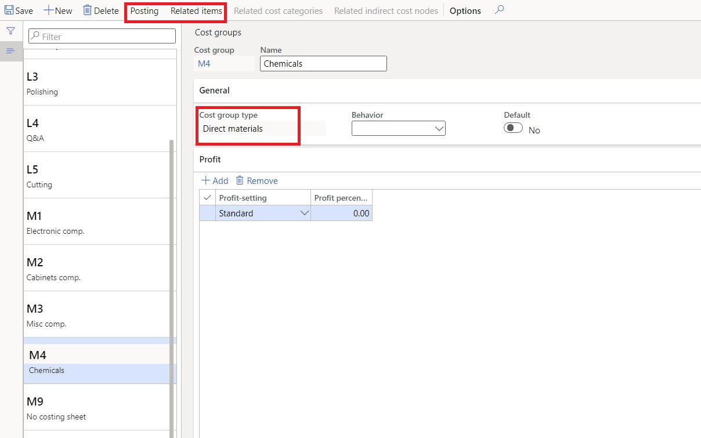
Task: Click the select-all checkmark column header
Action: tap(207, 197)
